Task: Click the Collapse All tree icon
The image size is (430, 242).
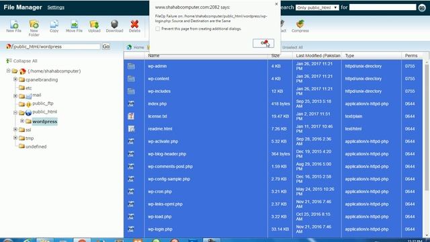Action: point(9,61)
